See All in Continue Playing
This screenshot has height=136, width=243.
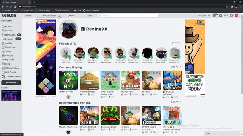176,66
